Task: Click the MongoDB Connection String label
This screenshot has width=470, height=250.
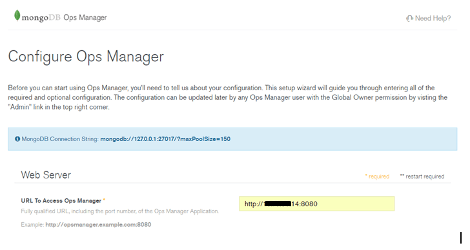Action: (x=60, y=139)
